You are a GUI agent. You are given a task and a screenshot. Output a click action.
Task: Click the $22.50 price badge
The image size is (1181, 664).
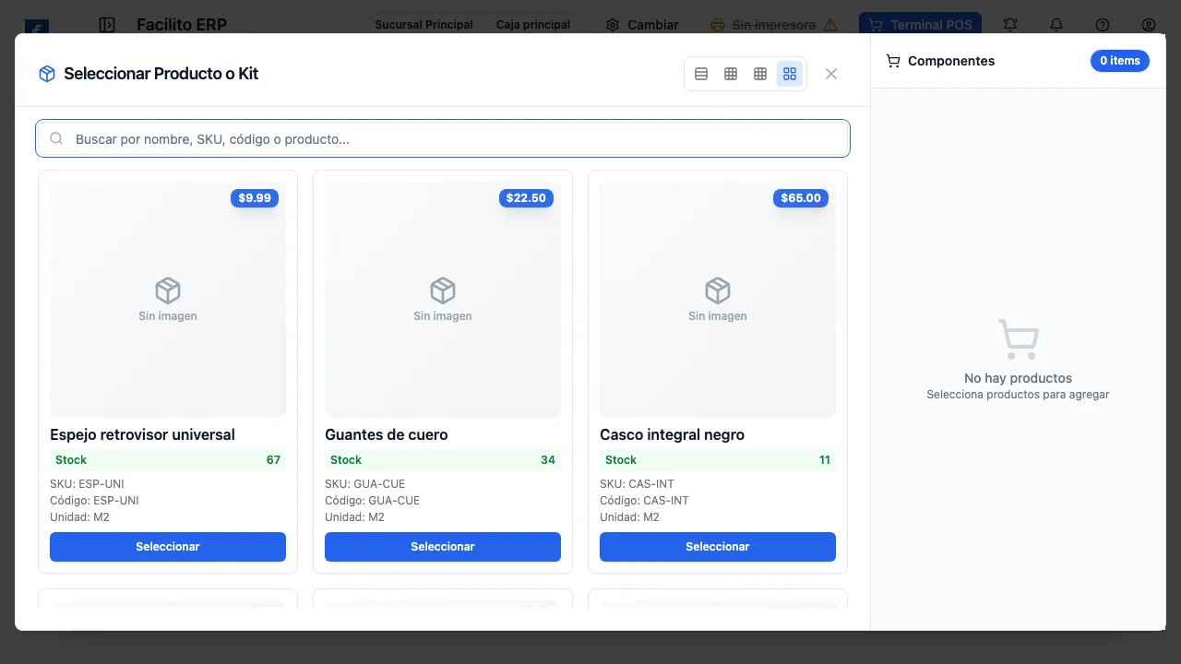pyautogui.click(x=526, y=198)
